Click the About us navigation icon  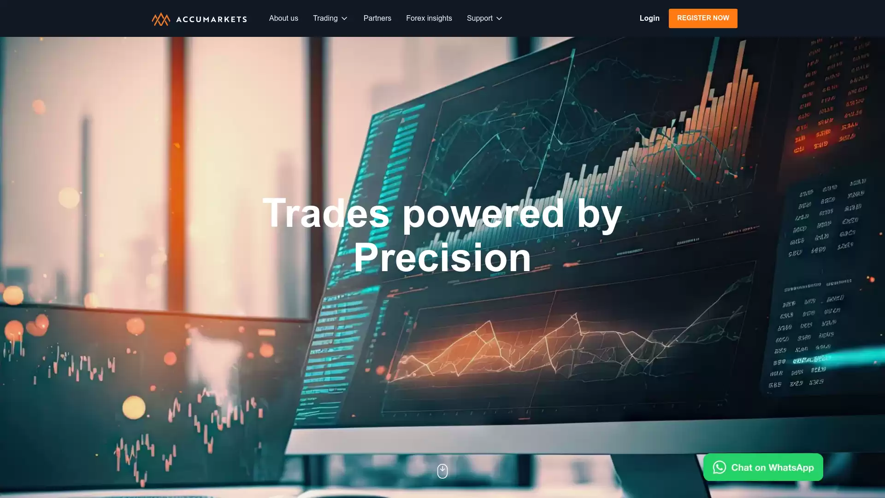pos(283,18)
